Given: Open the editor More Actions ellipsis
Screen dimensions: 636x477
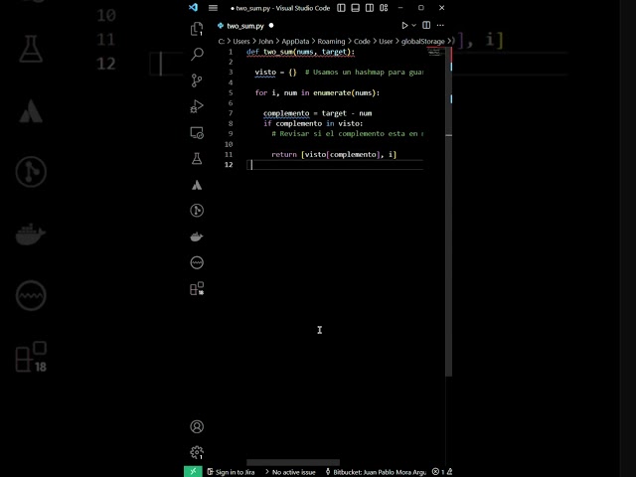Looking at the screenshot, I should [440, 25].
